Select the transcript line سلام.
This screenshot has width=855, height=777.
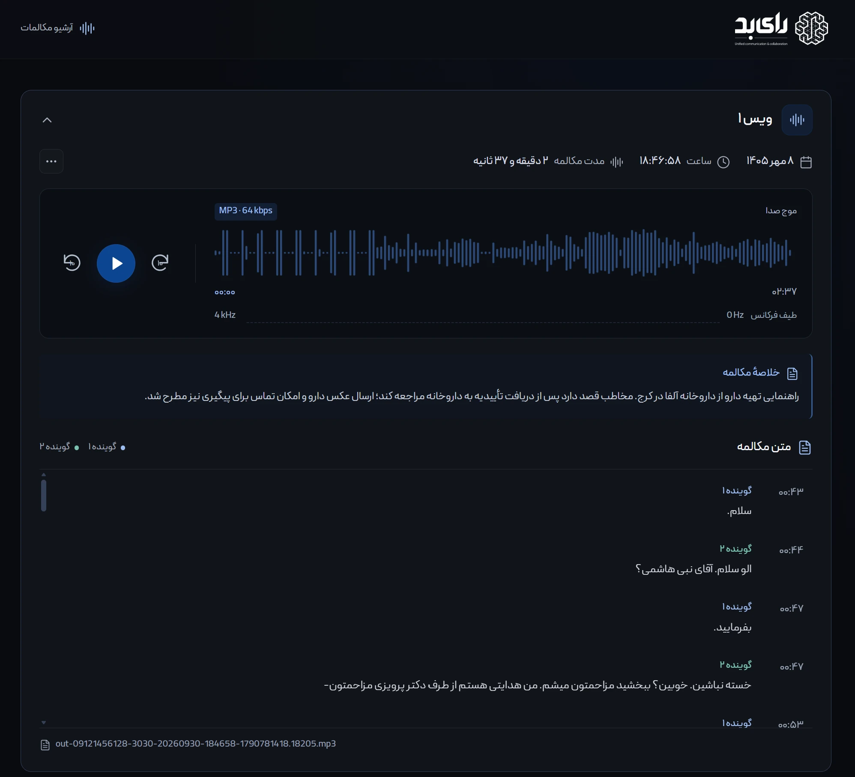(x=739, y=511)
